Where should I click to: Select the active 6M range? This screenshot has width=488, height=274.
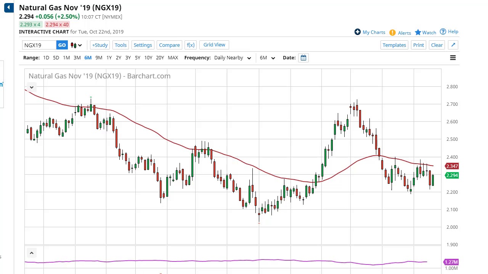point(88,57)
